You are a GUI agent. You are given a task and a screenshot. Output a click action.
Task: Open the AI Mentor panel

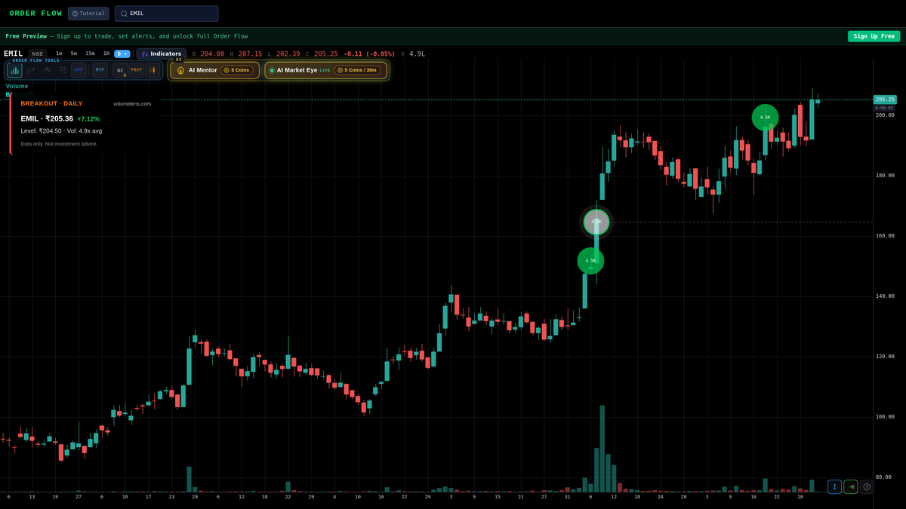(x=214, y=70)
